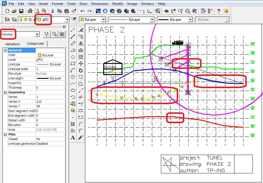Select the Explode dynamite tool
263x183 pixels.
click(81, 137)
